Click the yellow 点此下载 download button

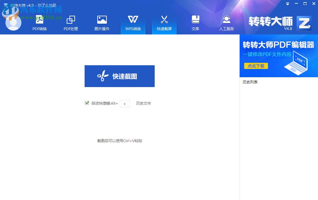256,66
